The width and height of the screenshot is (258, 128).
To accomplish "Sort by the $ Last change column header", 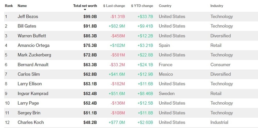I will (114, 6).
